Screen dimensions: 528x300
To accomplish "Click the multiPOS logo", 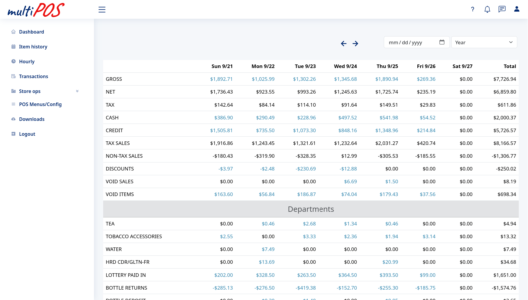I will click(x=36, y=10).
